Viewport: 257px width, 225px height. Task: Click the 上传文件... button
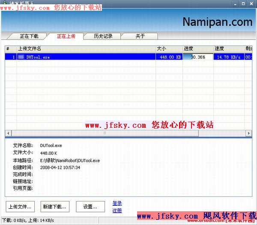(x=20, y=207)
